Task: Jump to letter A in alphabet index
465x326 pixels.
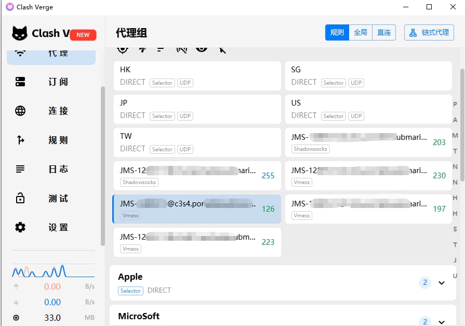Action: pyautogui.click(x=455, y=120)
